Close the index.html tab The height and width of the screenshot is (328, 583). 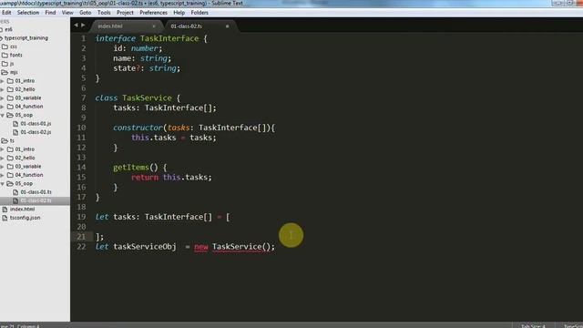pyautogui.click(x=154, y=26)
